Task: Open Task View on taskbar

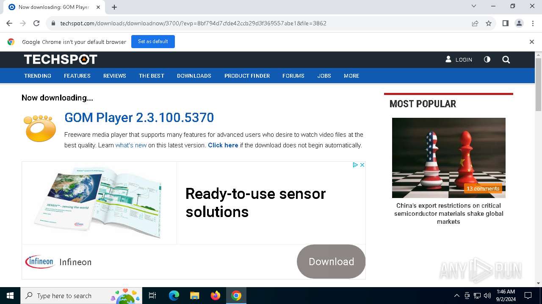Action: [152, 296]
